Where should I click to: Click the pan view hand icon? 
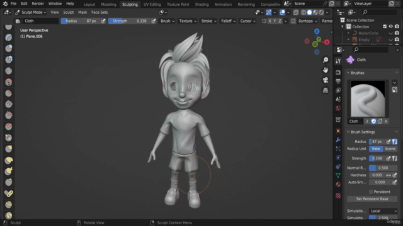[326, 70]
